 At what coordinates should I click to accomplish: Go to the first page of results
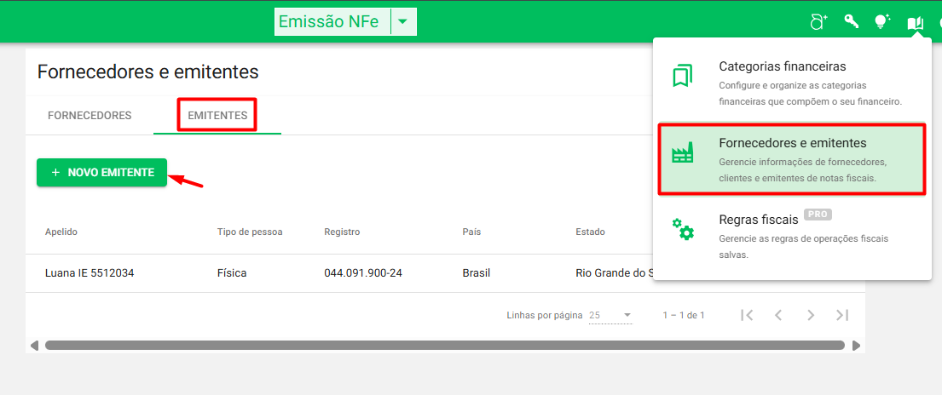pyautogui.click(x=747, y=315)
